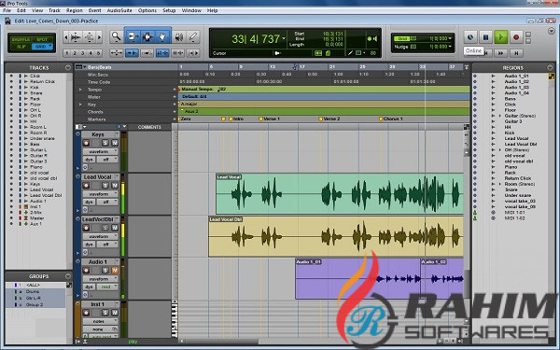Recall zoom preset 1
560x350 pixels.
point(67,53)
